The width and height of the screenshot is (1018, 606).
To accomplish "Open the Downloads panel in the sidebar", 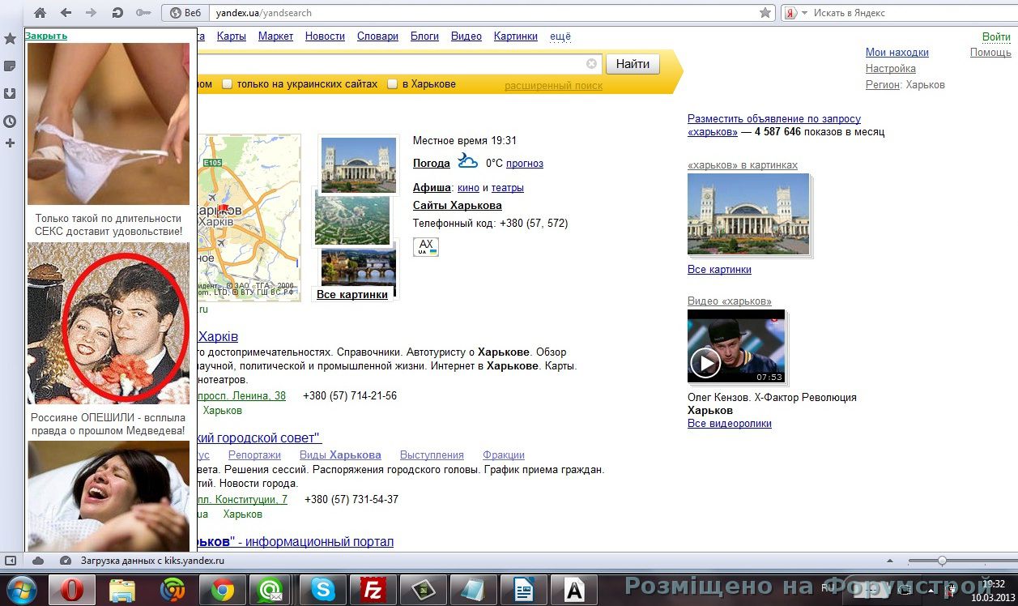I will coord(11,93).
